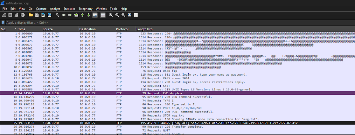This screenshot has height=135, width=355.
Task: Open the Help menu
Action: click(x=124, y=9)
